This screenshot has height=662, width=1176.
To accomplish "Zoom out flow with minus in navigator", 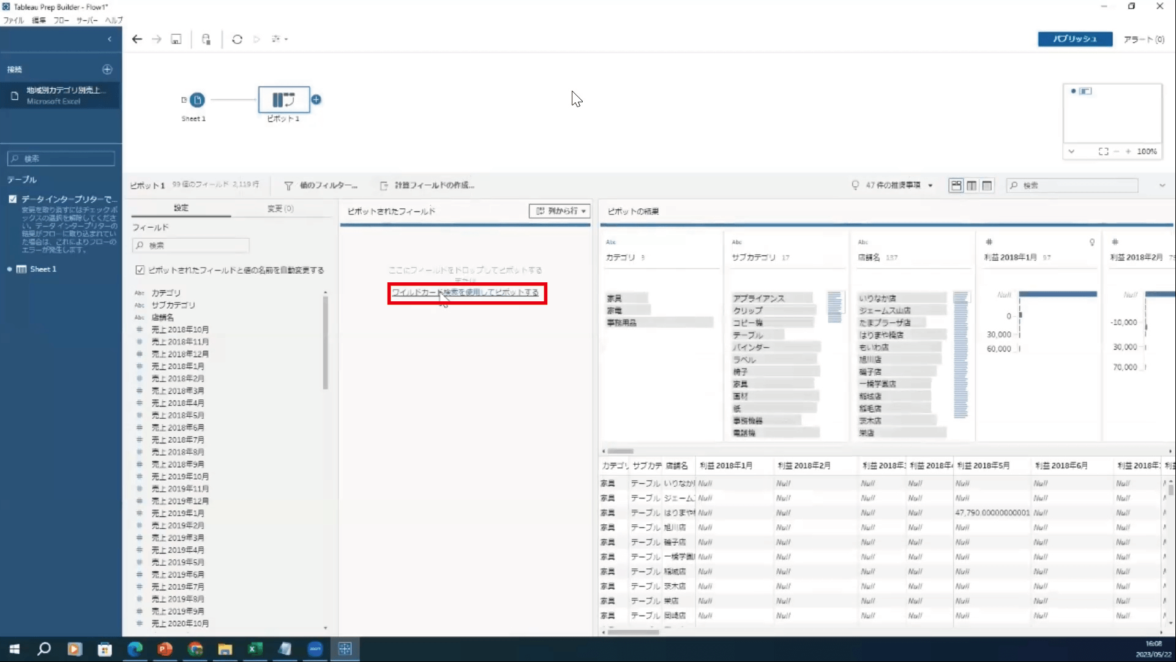I will coord(1117,151).
